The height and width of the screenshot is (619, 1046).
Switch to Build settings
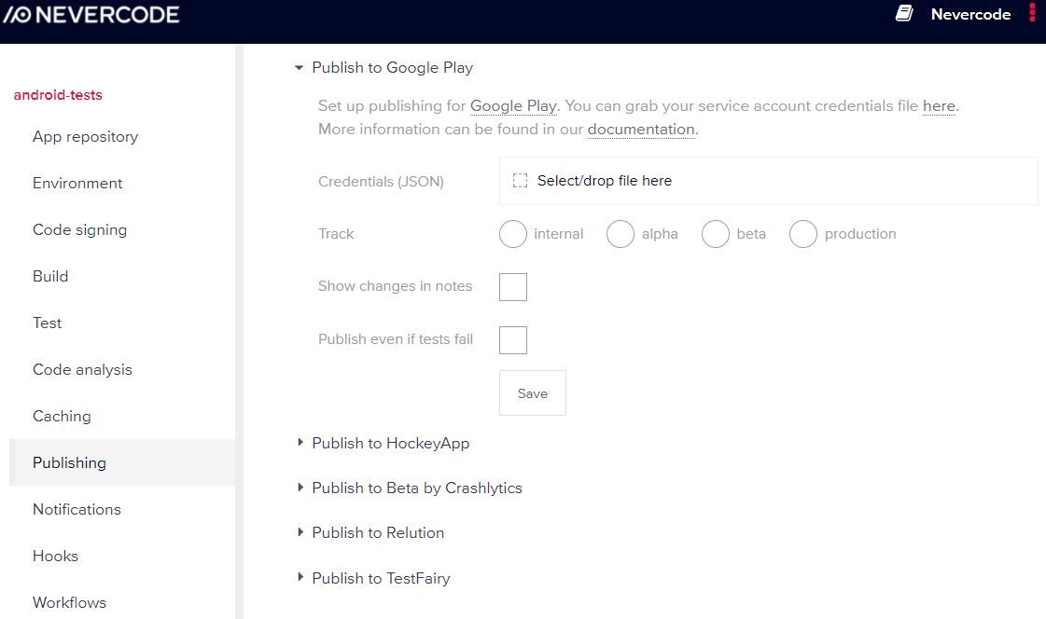click(50, 276)
